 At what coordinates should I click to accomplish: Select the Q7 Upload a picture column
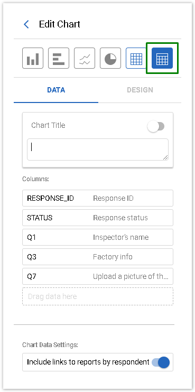tap(98, 276)
